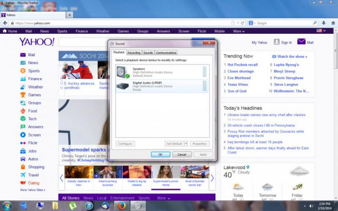338x211 pixels.
Task: Open a new tab with the plus button
Action: (x=69, y=15)
